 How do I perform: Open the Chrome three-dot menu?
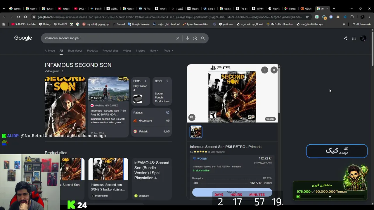click(x=370, y=17)
